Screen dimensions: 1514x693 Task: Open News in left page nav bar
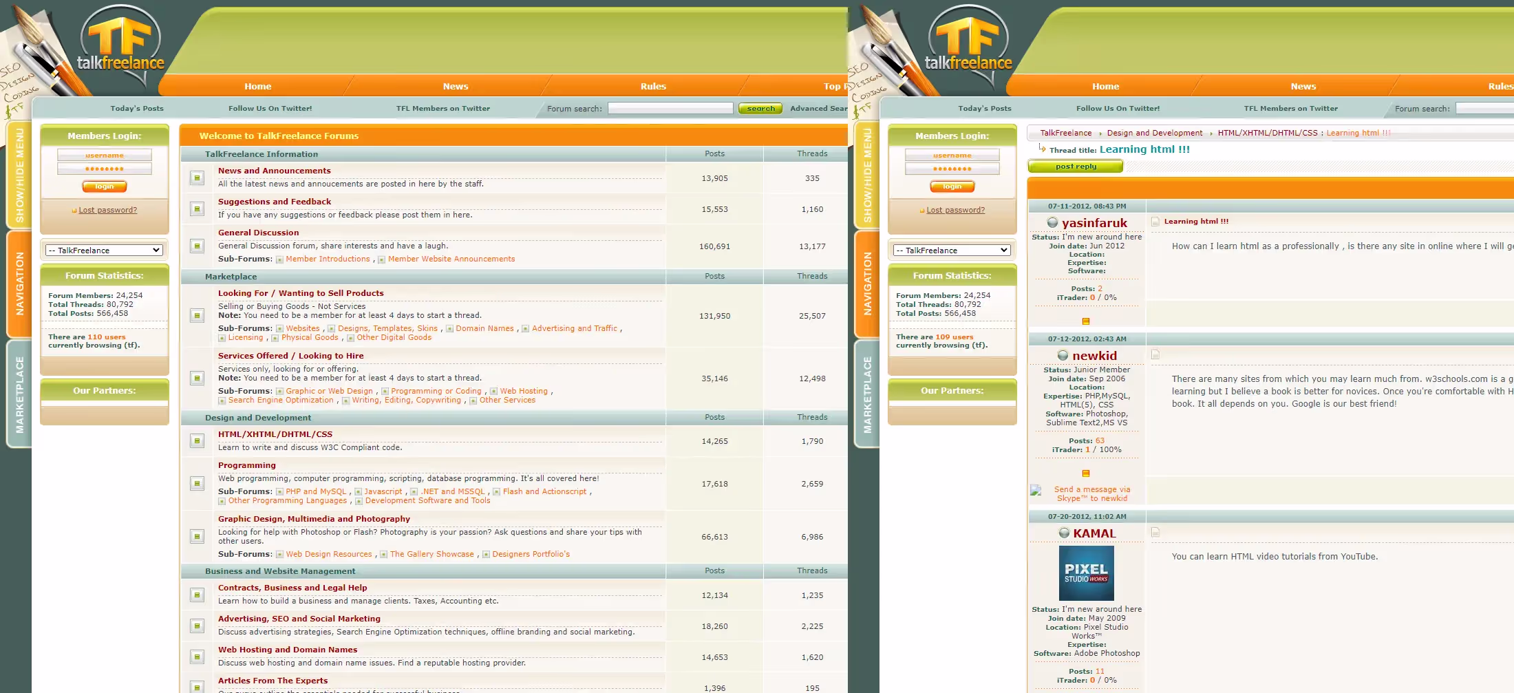tap(456, 86)
